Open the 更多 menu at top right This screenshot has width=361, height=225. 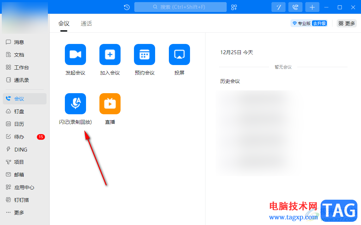(x=347, y=24)
